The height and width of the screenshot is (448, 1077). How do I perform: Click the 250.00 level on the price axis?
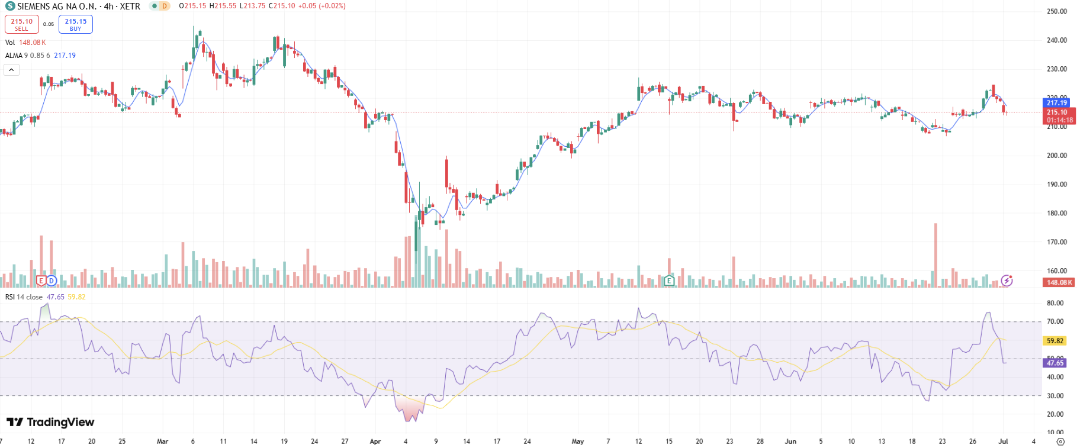(1057, 11)
